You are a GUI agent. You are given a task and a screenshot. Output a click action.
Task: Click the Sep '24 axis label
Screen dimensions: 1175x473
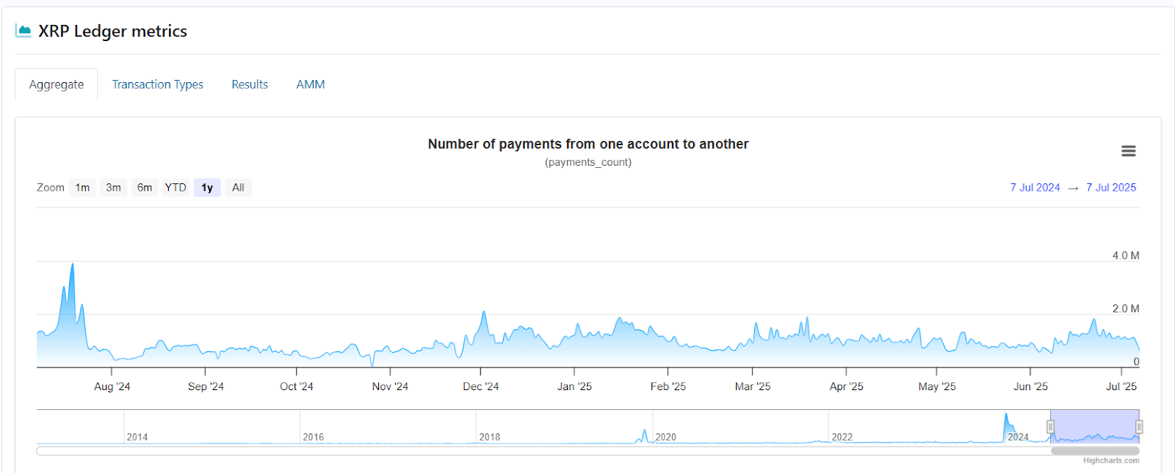(206, 386)
